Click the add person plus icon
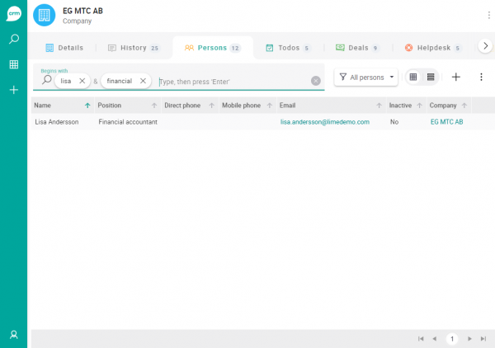The width and height of the screenshot is (495, 348). [x=456, y=77]
